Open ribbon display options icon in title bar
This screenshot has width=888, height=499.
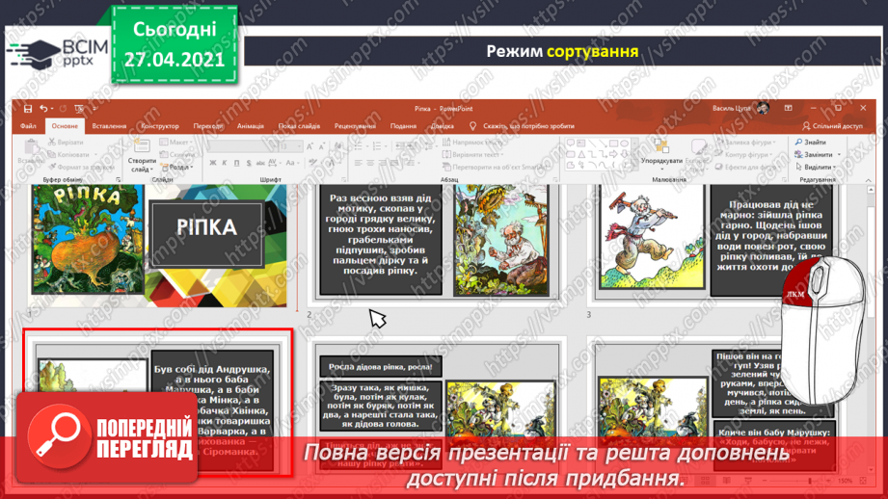[789, 108]
